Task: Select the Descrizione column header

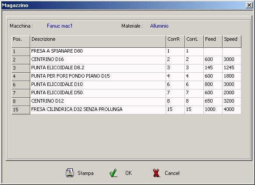Action: tap(98, 42)
